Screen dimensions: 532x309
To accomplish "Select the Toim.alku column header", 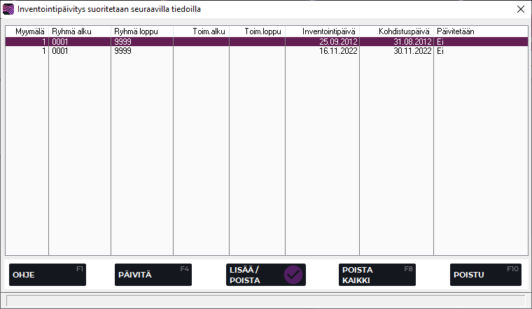I will 201,31.
